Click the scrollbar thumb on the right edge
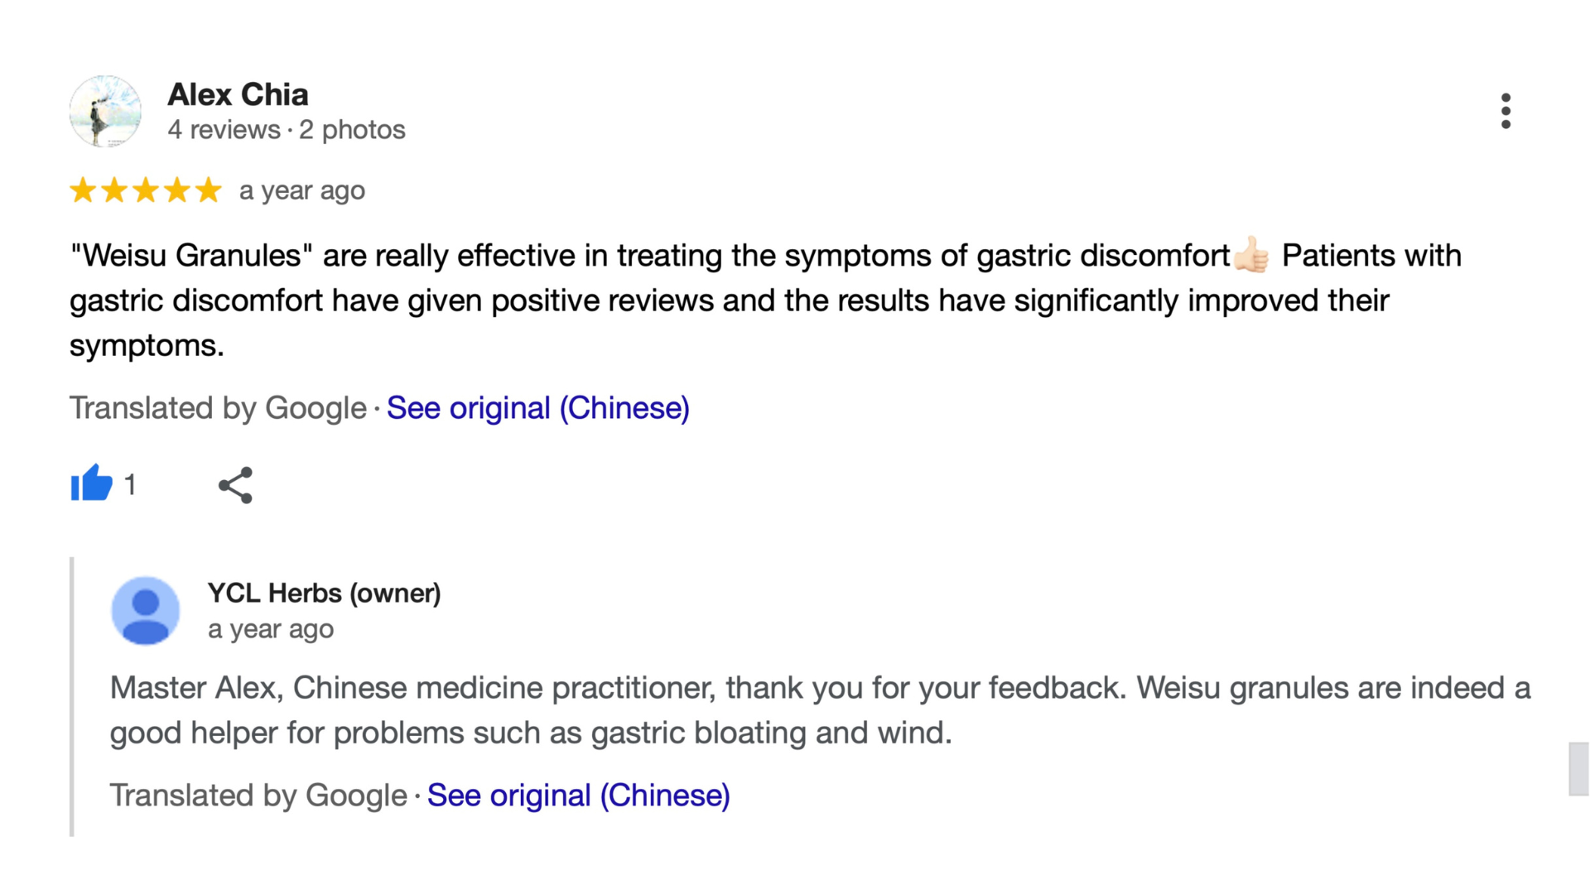The width and height of the screenshot is (1590, 894). pyautogui.click(x=1578, y=769)
